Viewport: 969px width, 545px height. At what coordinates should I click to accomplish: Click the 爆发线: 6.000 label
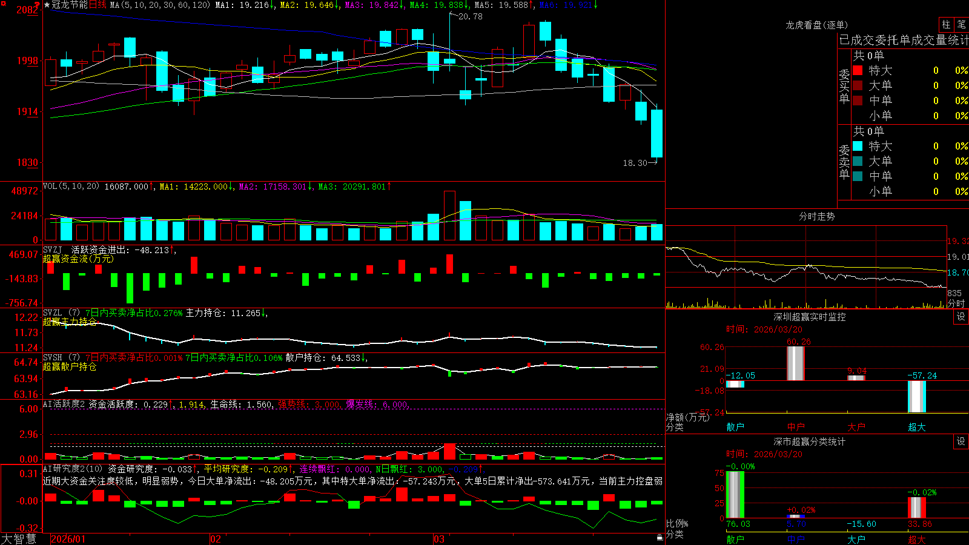pos(377,405)
